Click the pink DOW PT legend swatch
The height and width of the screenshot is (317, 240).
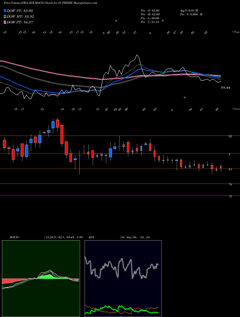click(x=5, y=22)
